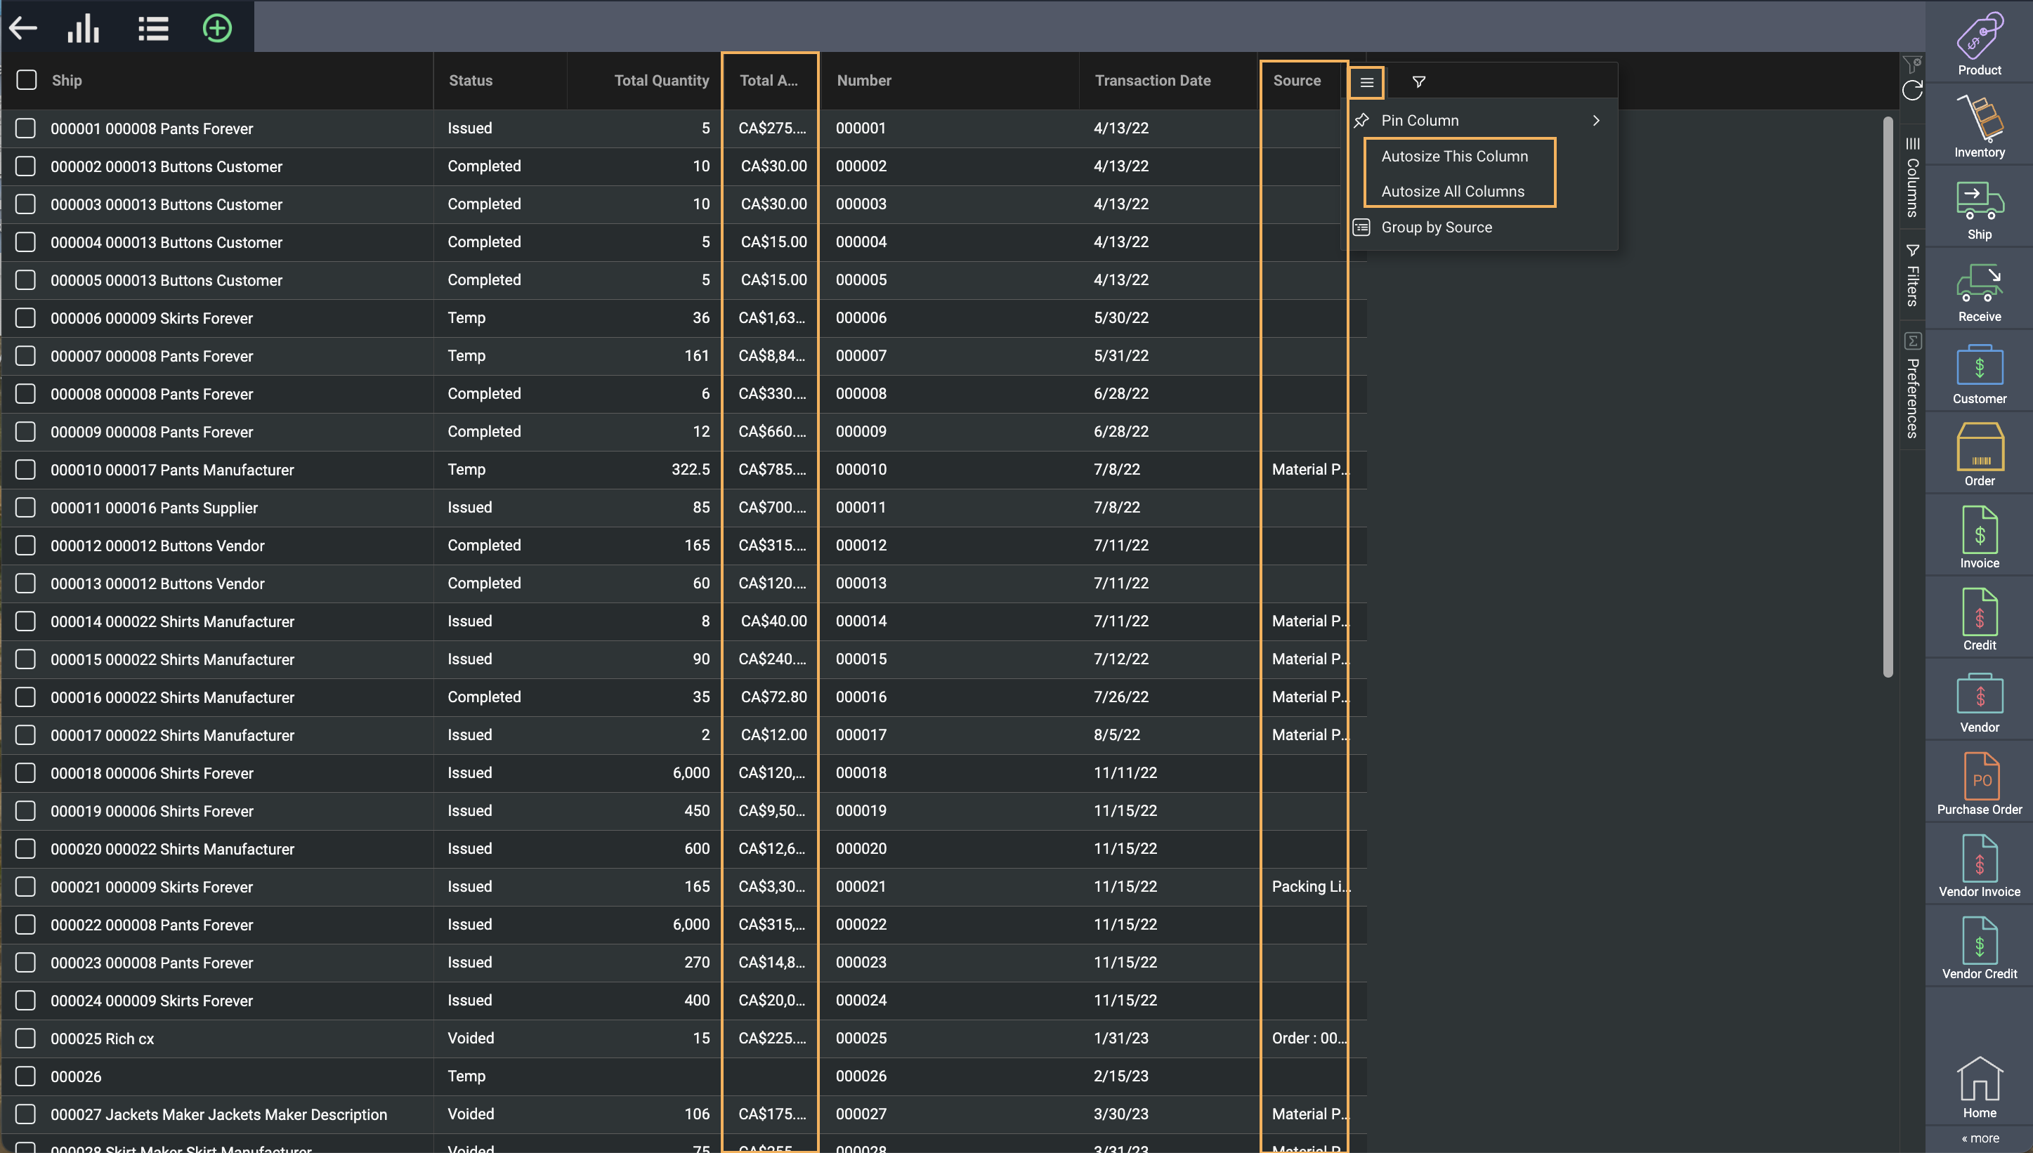Click the back arrow icon
This screenshot has height=1153, width=2033.
[24, 29]
